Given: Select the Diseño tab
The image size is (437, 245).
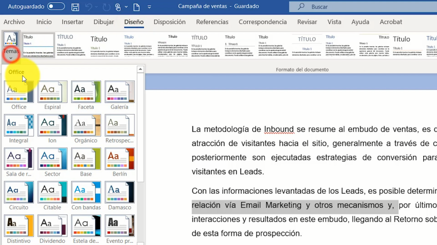Looking at the screenshot, I should click(x=134, y=22).
